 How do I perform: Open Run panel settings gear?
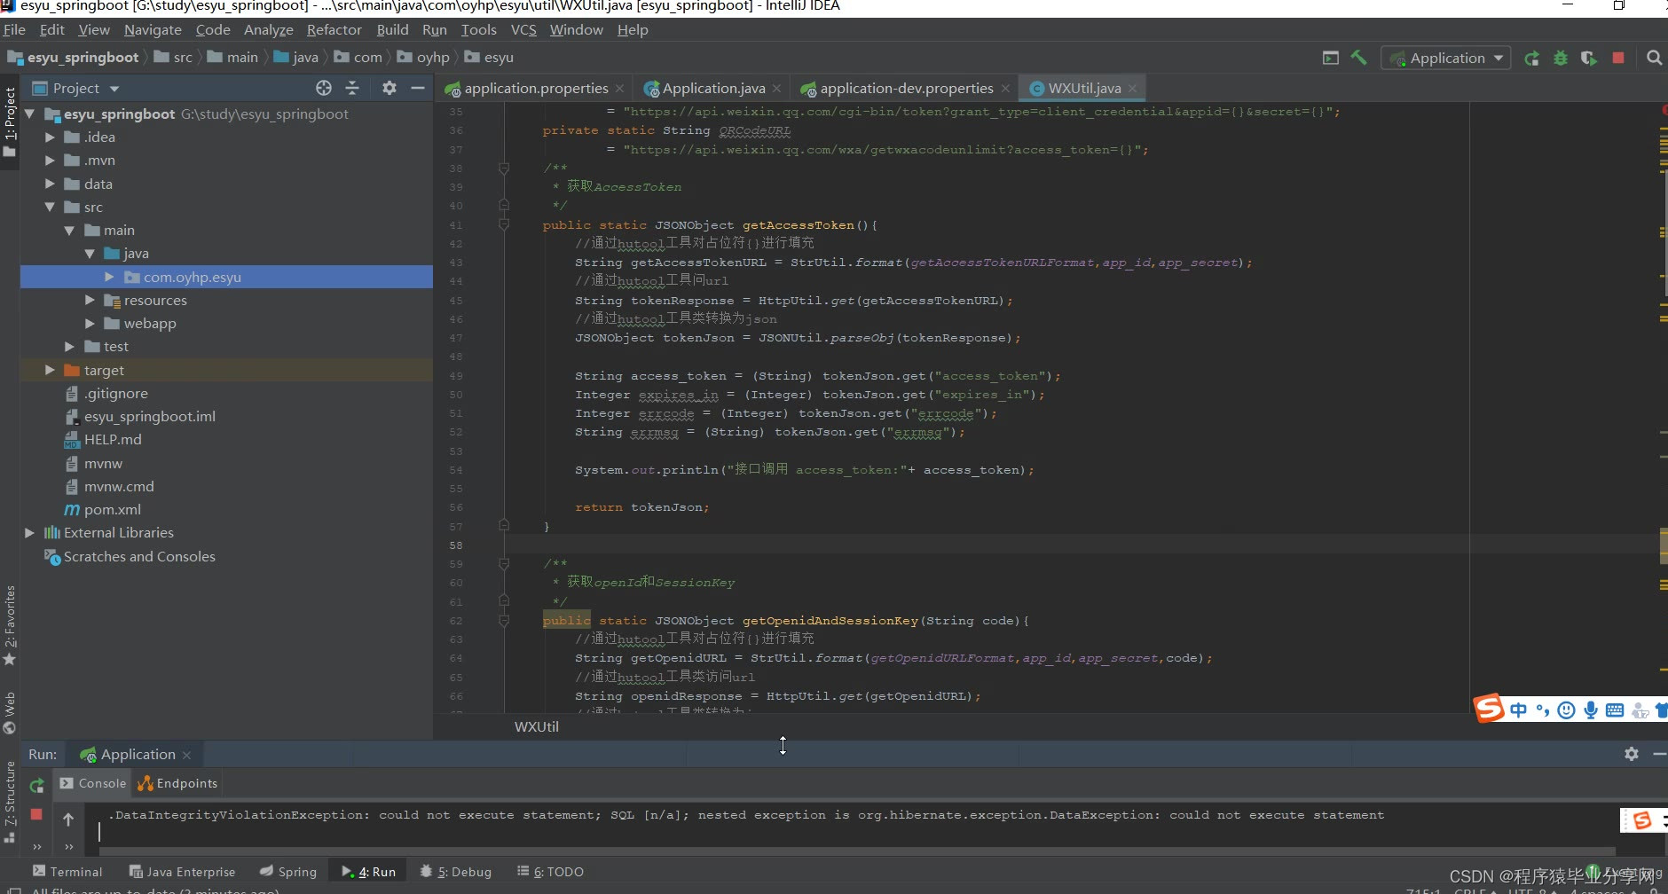pyautogui.click(x=1632, y=754)
